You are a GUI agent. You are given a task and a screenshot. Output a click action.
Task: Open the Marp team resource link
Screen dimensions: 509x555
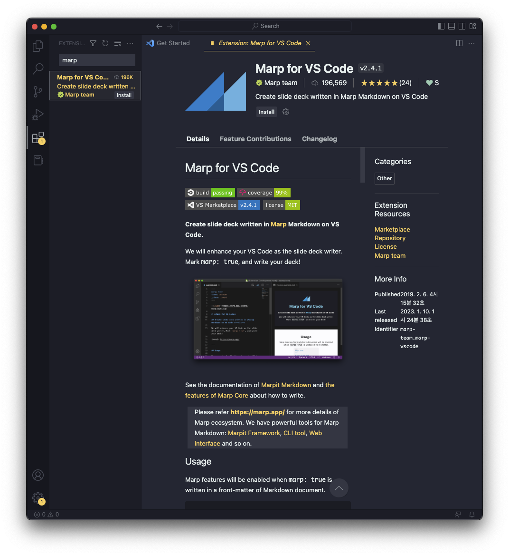pyautogui.click(x=390, y=255)
